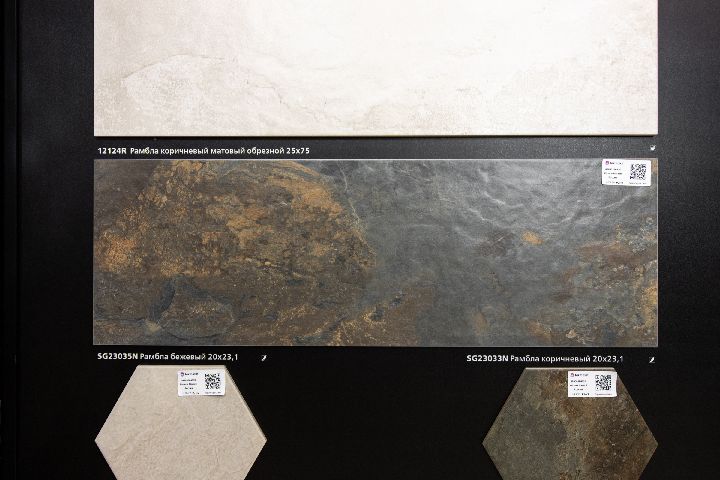Click the brown hexagonal SG23033N tile

[x=570, y=424]
